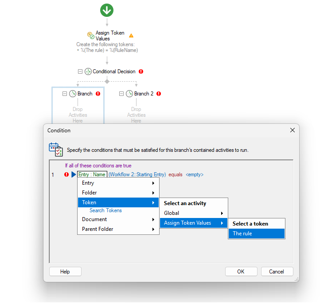Click the Branch 2 activity icon
The image size is (320, 305).
pos(129,94)
